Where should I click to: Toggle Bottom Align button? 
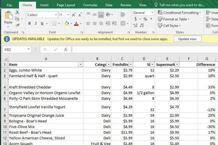101,14
